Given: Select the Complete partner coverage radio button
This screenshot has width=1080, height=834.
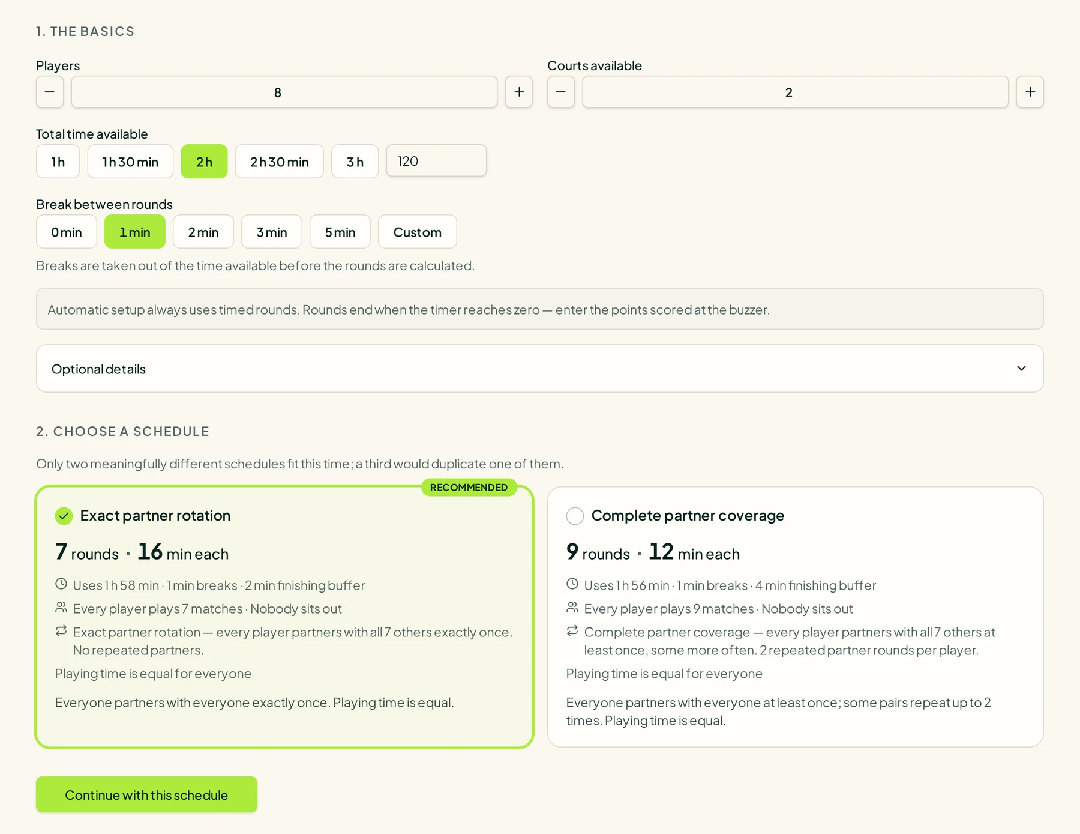Looking at the screenshot, I should tap(575, 516).
